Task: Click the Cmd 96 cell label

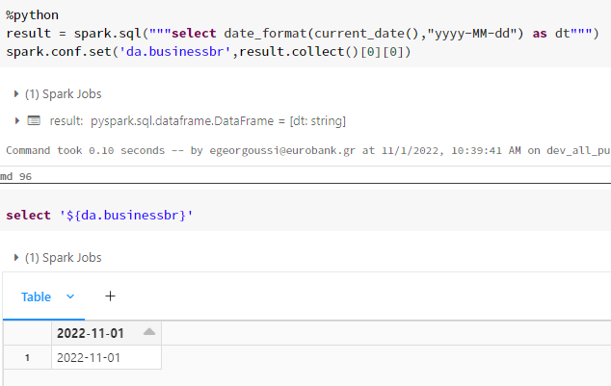Action: click(15, 176)
